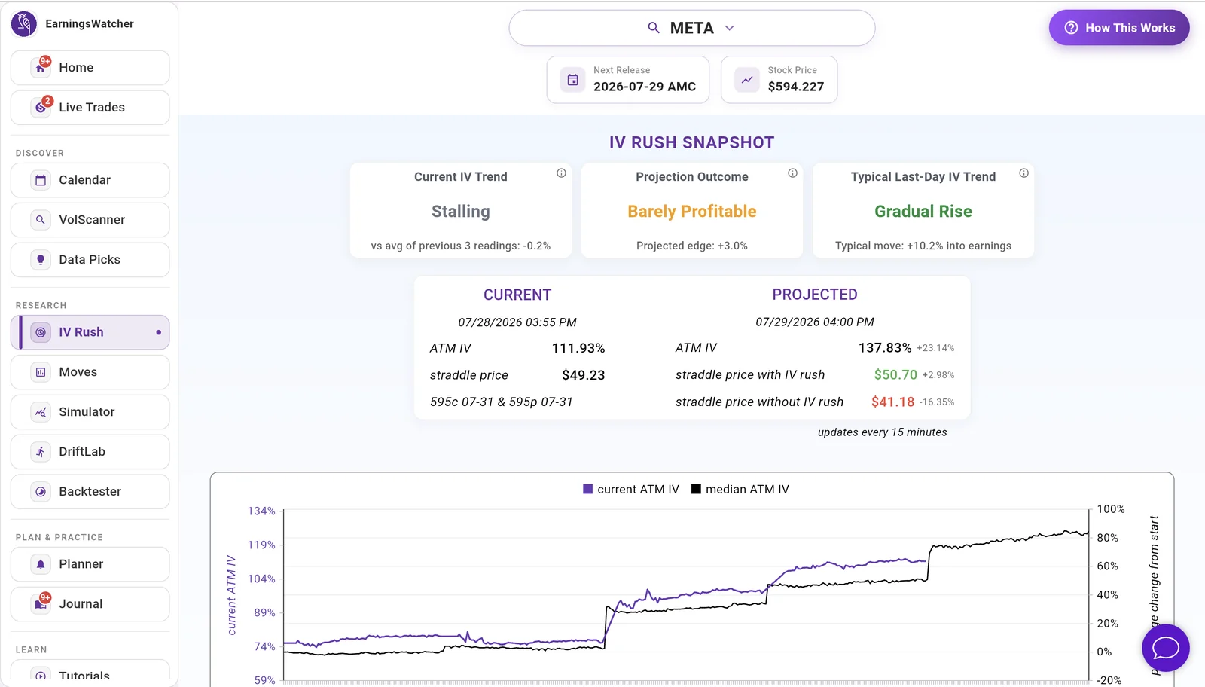Image resolution: width=1205 pixels, height=687 pixels.
Task: Select Backtester in sidebar
Action: point(90,492)
